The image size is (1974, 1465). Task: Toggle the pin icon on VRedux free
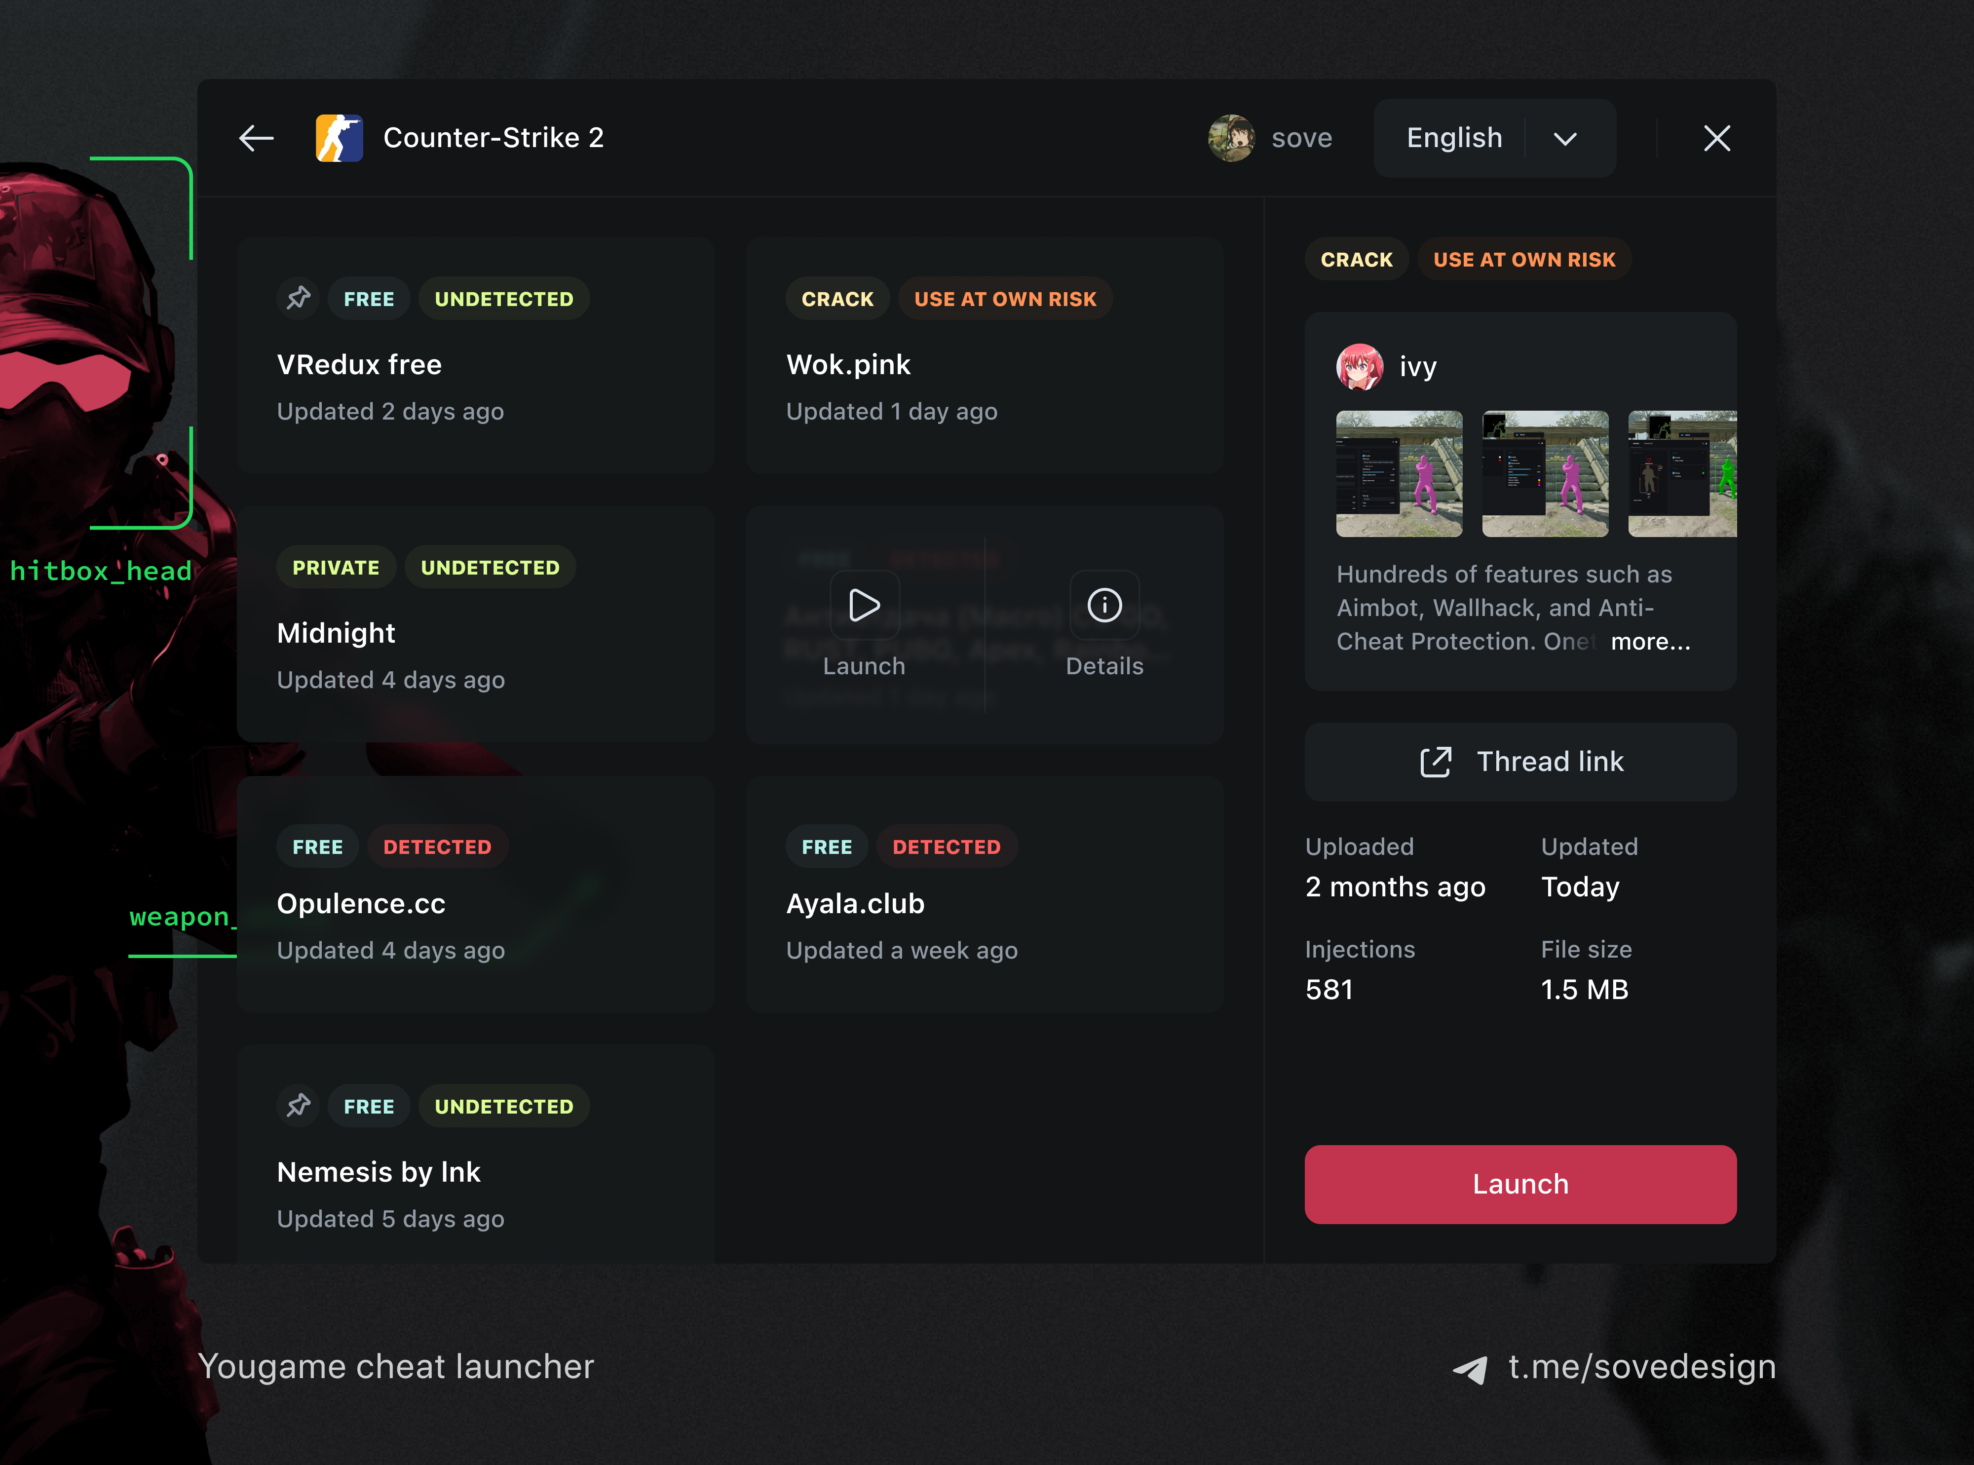point(299,298)
